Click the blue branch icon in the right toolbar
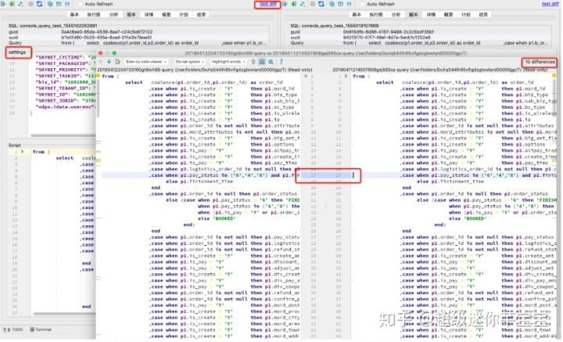The width and height of the screenshot is (563, 342). click(x=303, y=4)
